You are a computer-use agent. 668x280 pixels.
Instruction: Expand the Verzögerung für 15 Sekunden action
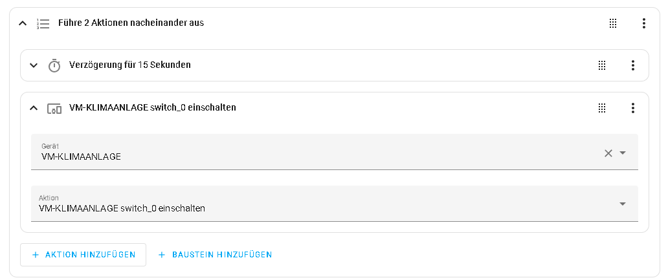[x=34, y=65]
